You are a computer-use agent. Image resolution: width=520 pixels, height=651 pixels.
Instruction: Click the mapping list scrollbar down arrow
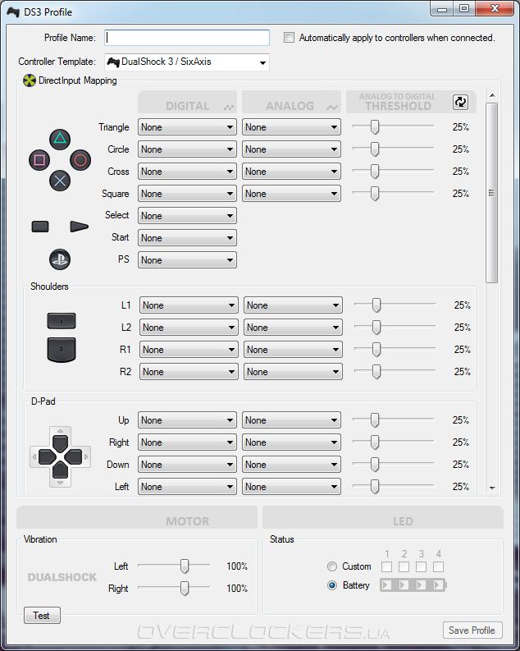point(492,488)
